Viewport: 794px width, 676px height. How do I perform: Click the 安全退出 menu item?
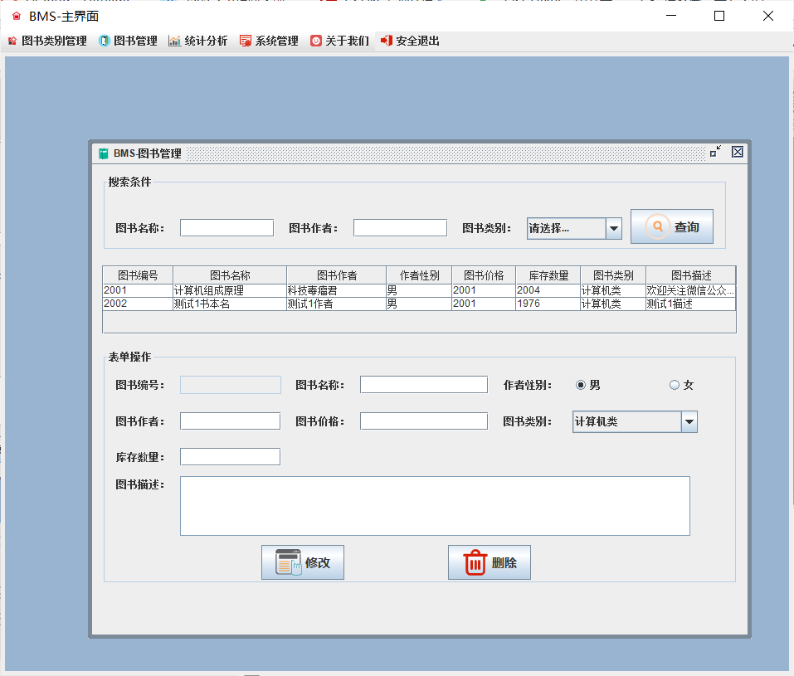410,41
